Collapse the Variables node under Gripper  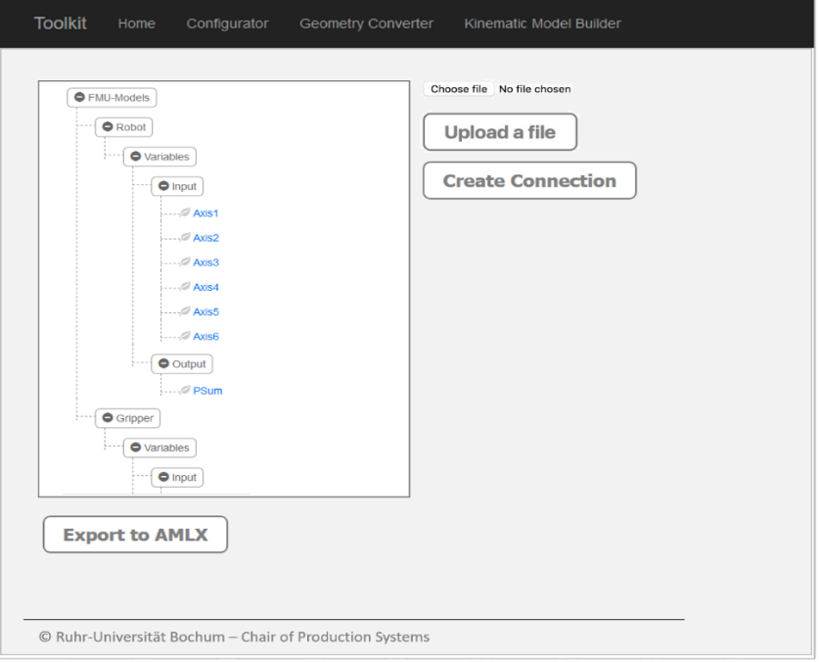136,448
